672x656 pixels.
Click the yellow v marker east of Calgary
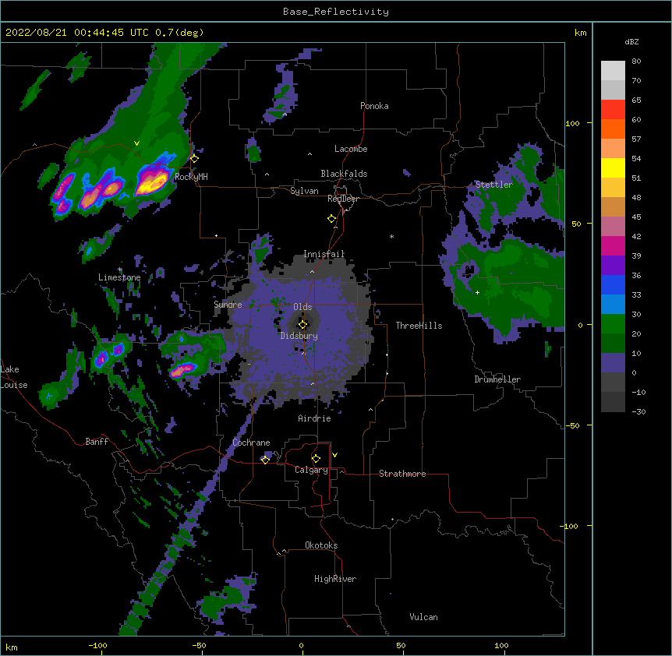(334, 455)
